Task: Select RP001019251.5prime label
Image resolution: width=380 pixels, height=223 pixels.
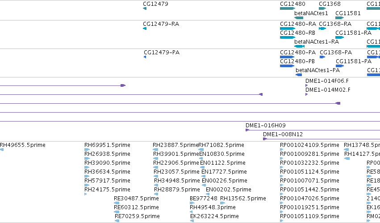Action: (309, 207)
